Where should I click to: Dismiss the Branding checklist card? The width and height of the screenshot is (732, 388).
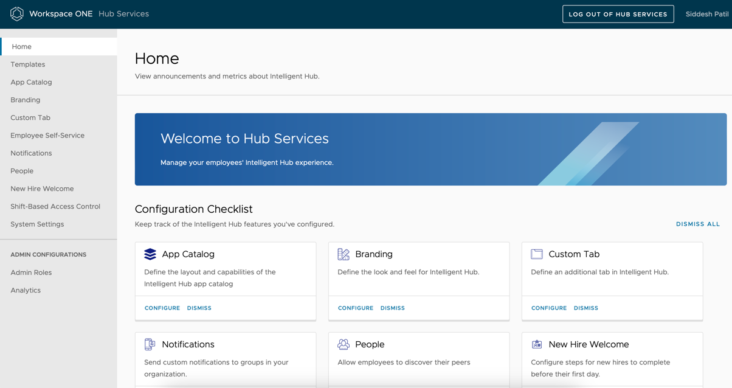point(392,308)
